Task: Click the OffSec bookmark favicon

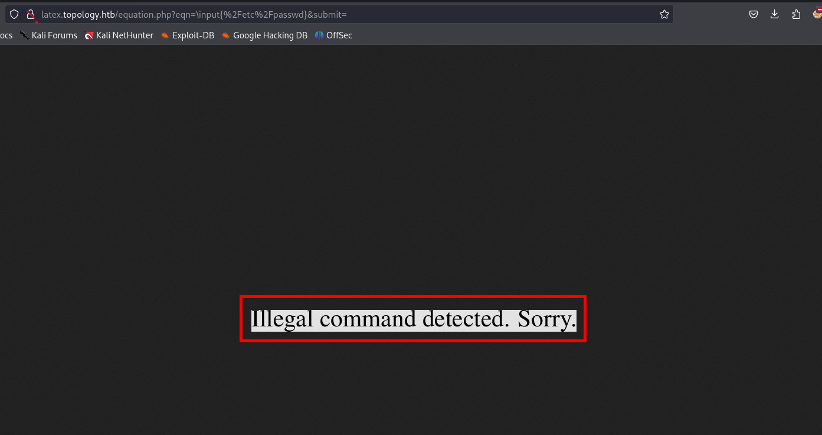Action: click(318, 35)
